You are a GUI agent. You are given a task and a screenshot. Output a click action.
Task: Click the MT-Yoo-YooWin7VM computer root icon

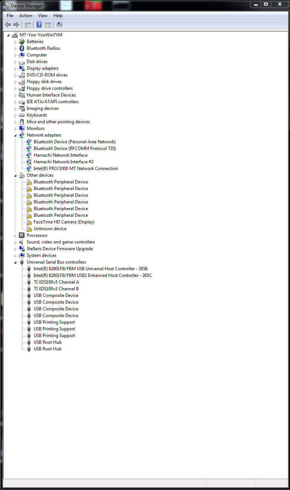point(15,35)
